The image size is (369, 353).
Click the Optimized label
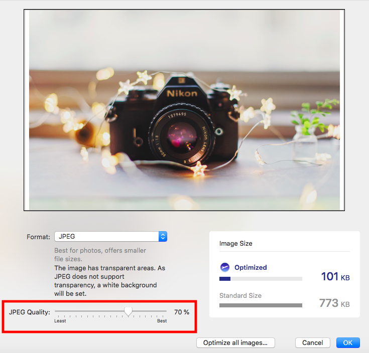click(251, 267)
